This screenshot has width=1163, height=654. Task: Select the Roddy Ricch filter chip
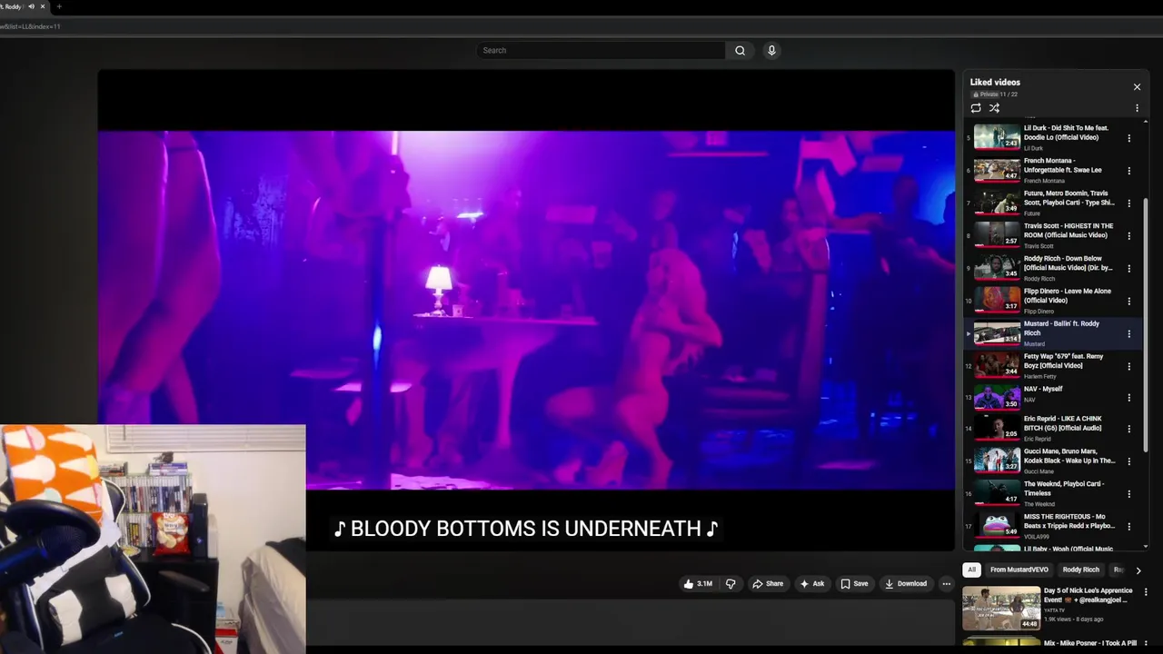point(1080,570)
